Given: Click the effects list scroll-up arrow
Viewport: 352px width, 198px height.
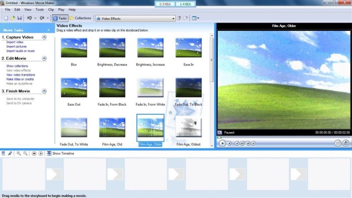Looking at the screenshot, I should [212, 36].
